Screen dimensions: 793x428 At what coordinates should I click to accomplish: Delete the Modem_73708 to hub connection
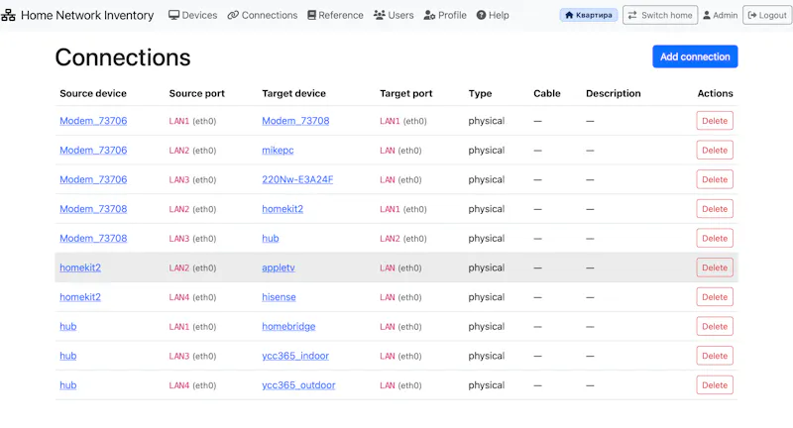pyautogui.click(x=715, y=238)
